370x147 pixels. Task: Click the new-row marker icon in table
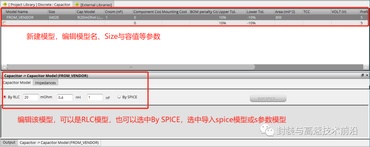(3, 23)
